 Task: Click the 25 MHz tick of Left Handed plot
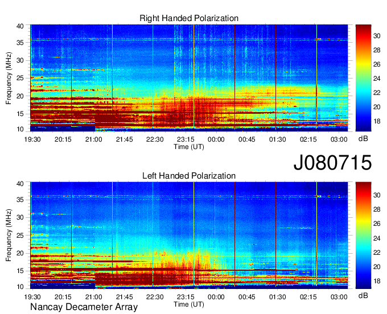(x=20, y=235)
